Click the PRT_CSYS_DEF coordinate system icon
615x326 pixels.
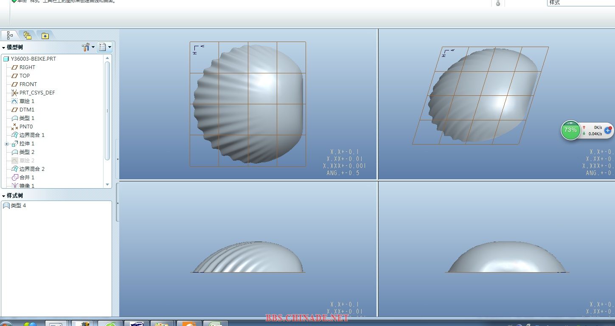(14, 93)
